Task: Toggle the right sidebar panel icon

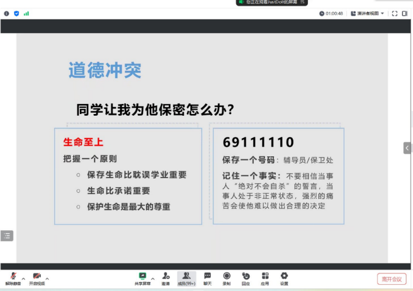Action: click(405, 13)
